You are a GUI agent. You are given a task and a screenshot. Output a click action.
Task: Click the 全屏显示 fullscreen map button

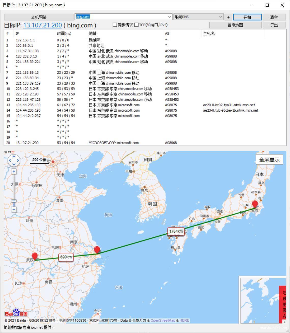pos(269,160)
